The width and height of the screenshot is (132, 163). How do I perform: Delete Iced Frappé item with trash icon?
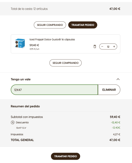(94, 46)
